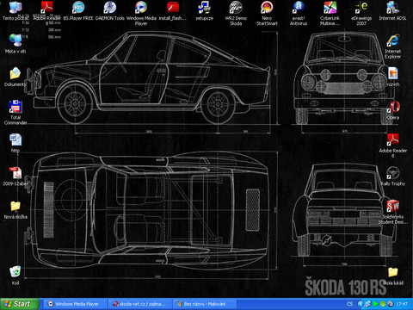
Task: Open the Škola lukáš folder
Action: tap(392, 272)
